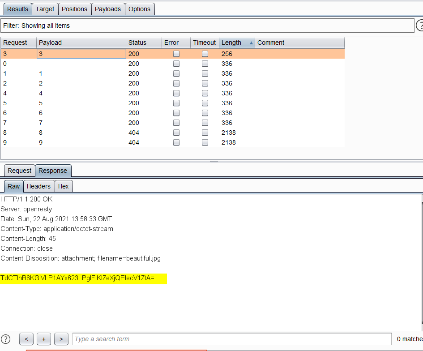Viewport: 423px width, 351px height.
Task: Click the search term input field
Action: (232, 339)
